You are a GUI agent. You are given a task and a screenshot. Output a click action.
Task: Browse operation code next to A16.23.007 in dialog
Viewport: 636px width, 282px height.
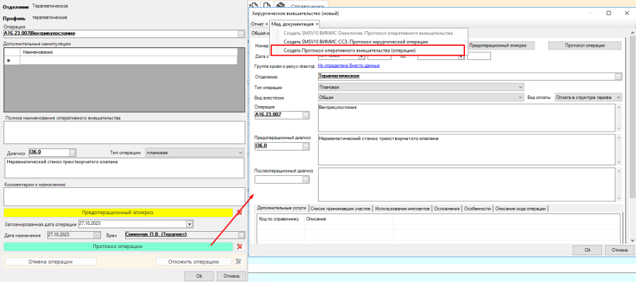[x=306, y=115]
